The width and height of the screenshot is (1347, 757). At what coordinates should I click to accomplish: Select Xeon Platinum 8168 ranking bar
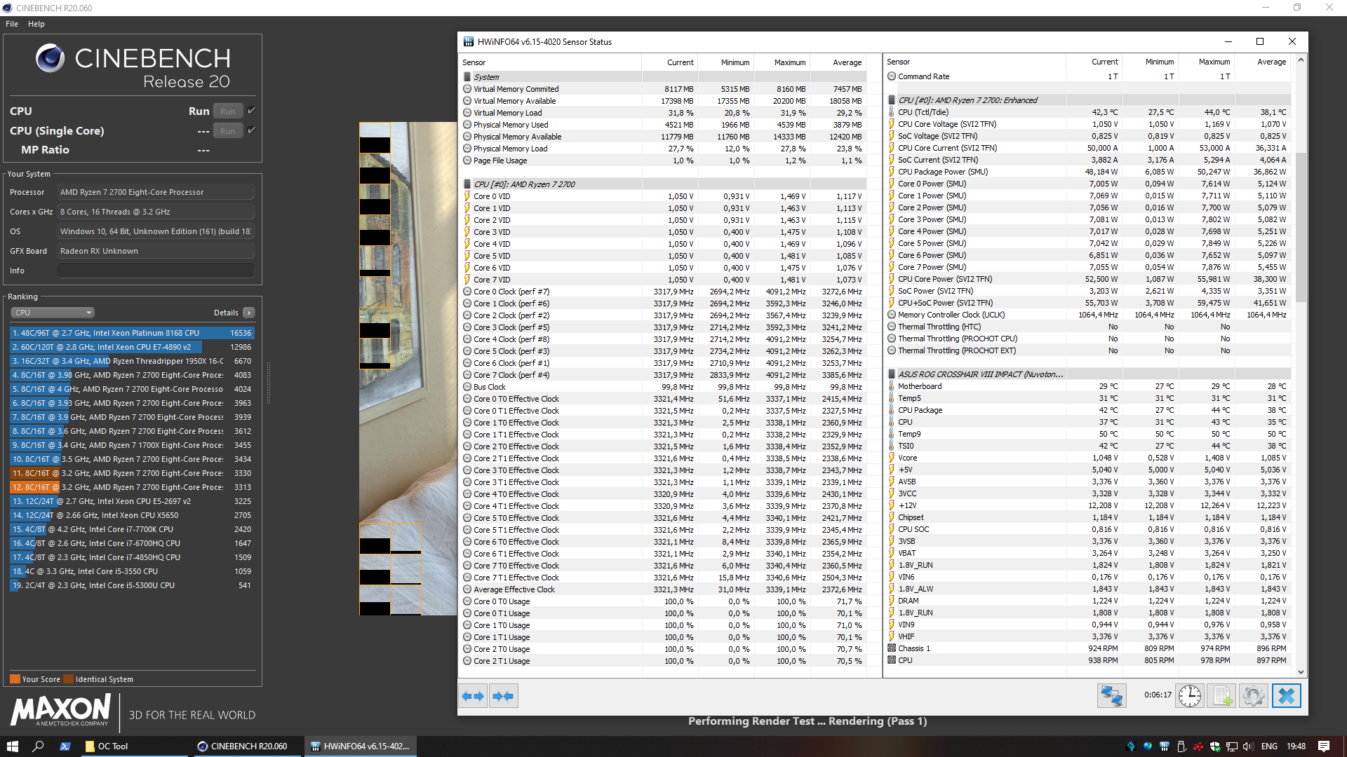132,333
